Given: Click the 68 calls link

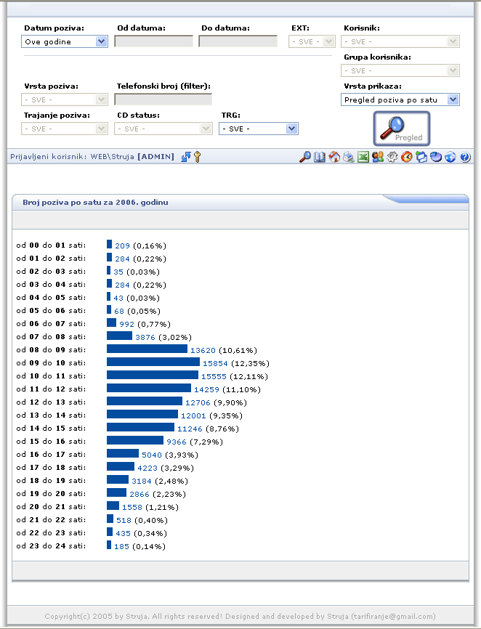Looking at the screenshot, I should tap(119, 311).
